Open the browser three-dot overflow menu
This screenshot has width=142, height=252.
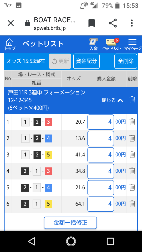(132, 23)
